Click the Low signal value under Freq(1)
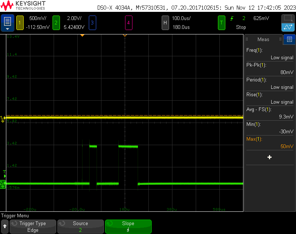This screenshot has width=296, height=234. coord(282,58)
